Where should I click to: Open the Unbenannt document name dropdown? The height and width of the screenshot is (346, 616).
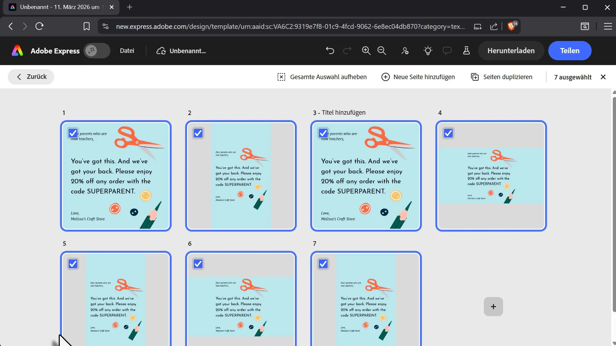[x=187, y=51]
